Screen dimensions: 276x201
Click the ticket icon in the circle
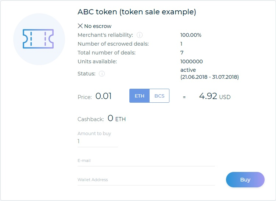[x=39, y=39]
